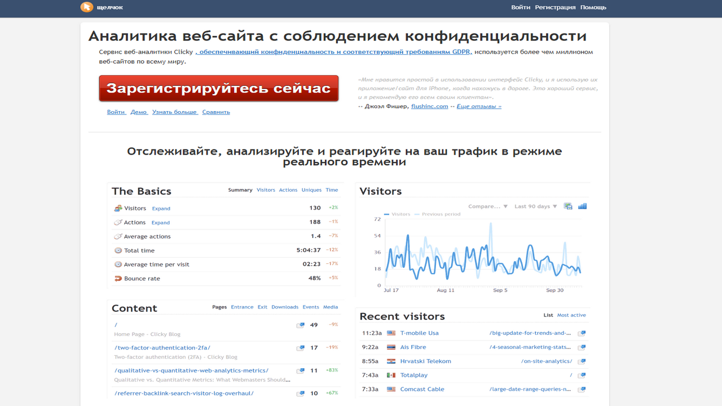Click session icon in Ais Fibre row

(582, 347)
